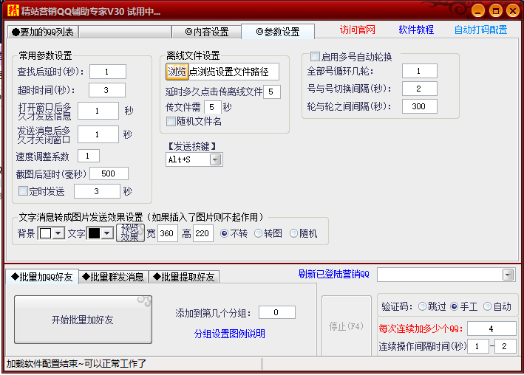This screenshot has height=375, width=524.
Task: Click the offline file path text field
Action: (234, 72)
